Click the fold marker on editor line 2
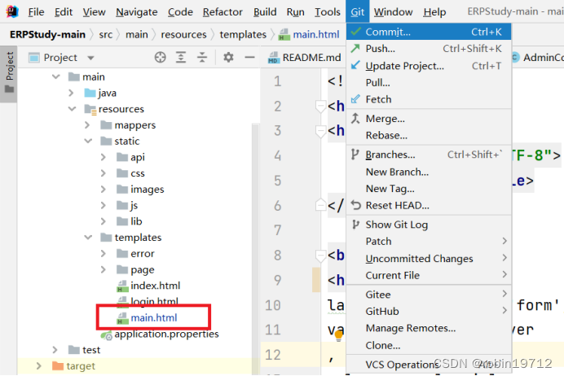Viewport: 564px width, 376px height. [x=320, y=107]
